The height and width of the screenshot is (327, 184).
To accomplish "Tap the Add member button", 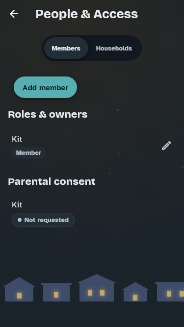I will click(x=45, y=87).
